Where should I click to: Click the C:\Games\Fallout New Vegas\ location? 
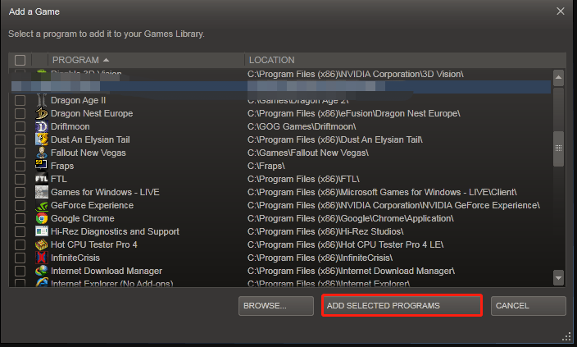pos(308,153)
